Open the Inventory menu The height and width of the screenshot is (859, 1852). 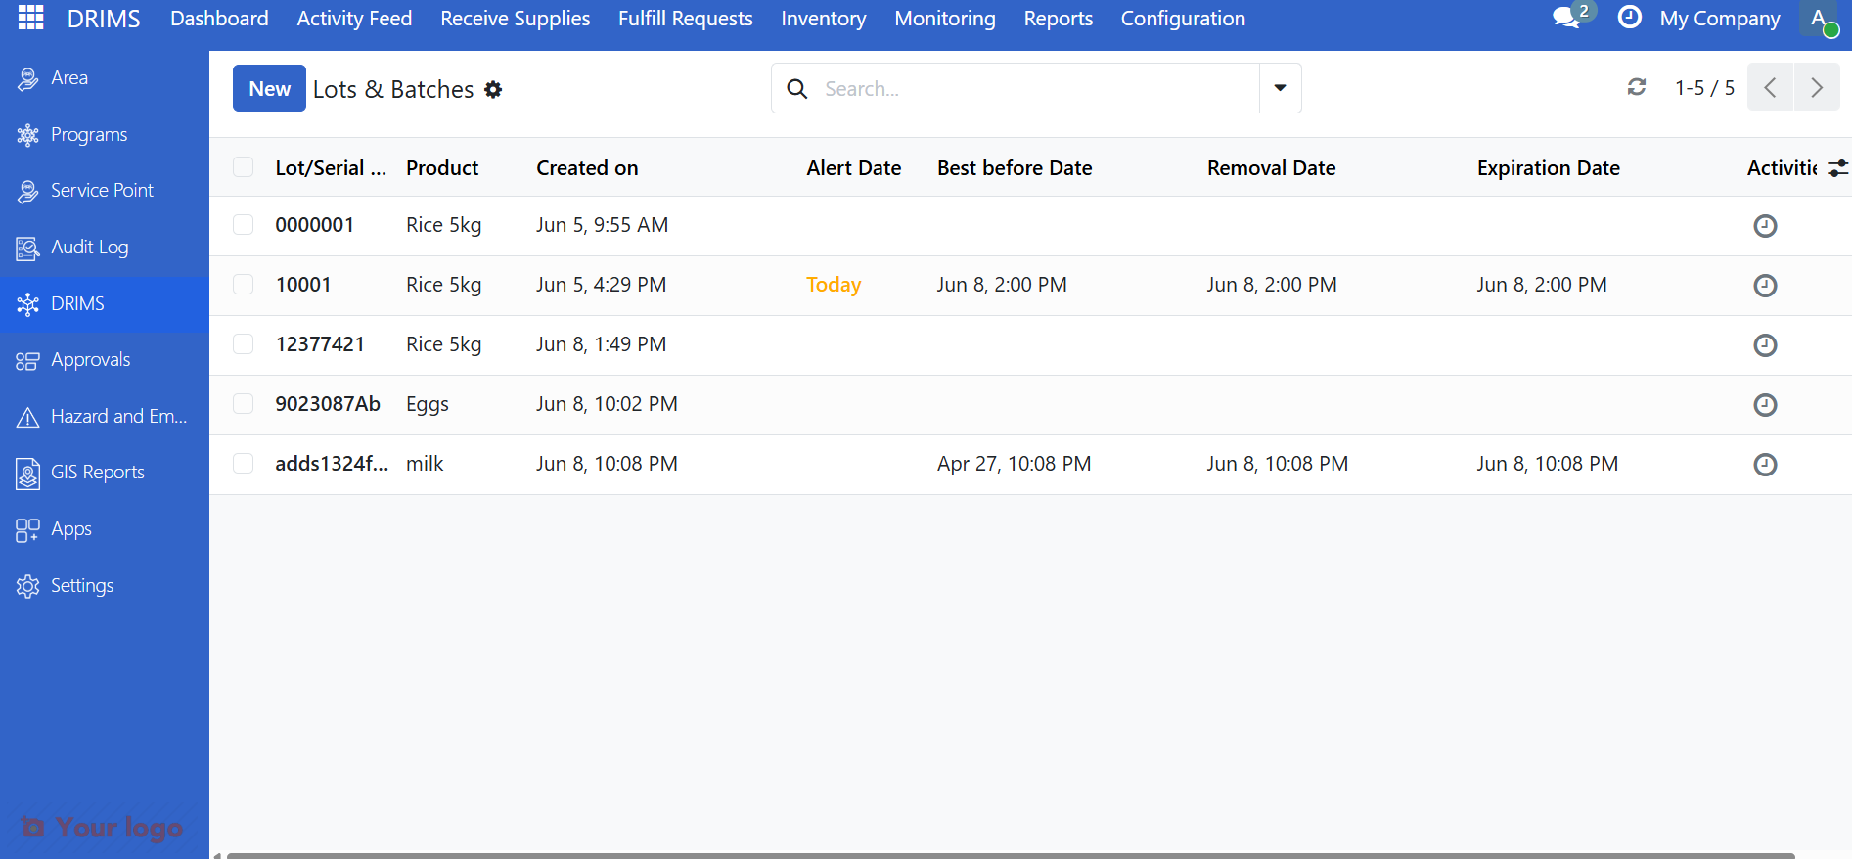coord(824,19)
